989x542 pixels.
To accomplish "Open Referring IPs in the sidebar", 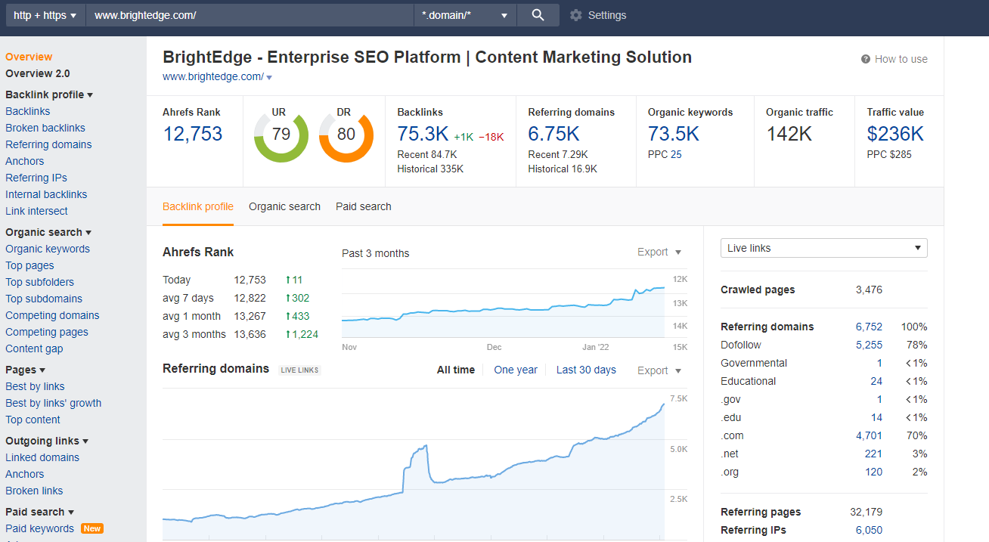I will [x=36, y=178].
